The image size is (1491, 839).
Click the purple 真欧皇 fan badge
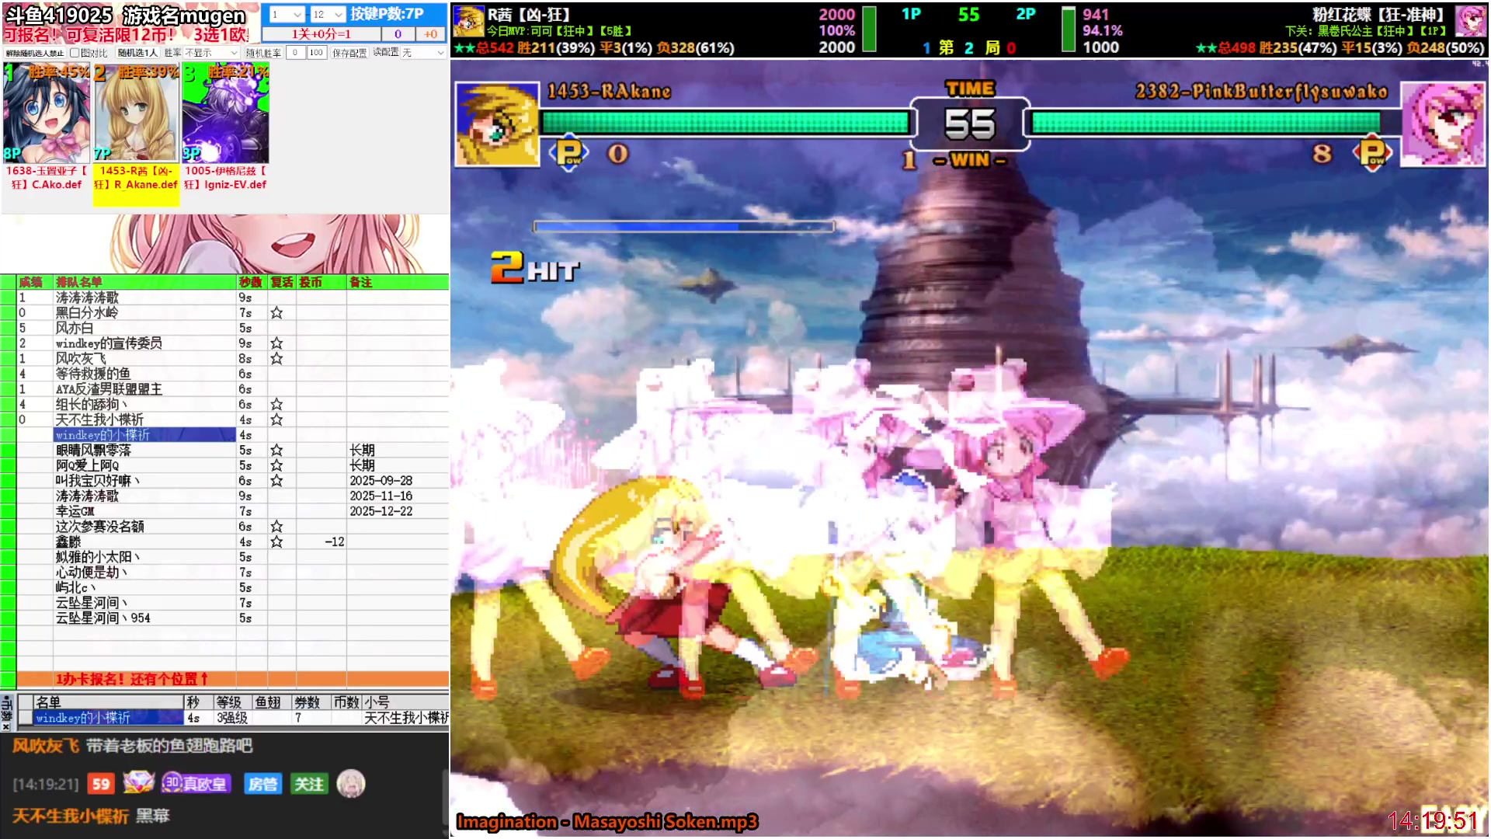pyautogui.click(x=195, y=784)
